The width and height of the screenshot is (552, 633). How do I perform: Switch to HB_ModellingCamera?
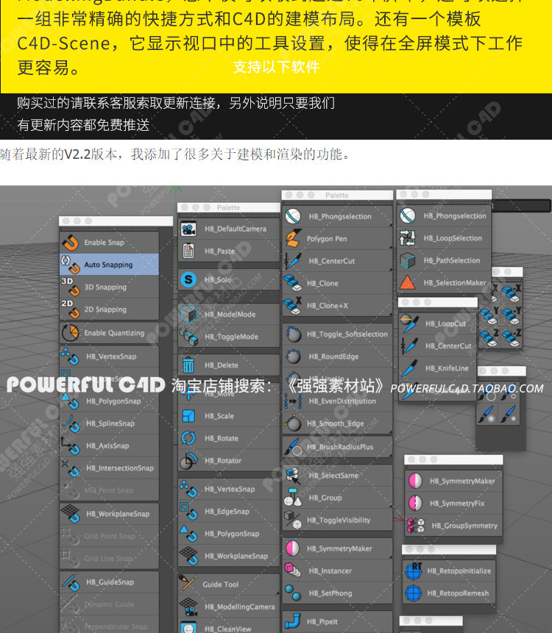click(229, 607)
